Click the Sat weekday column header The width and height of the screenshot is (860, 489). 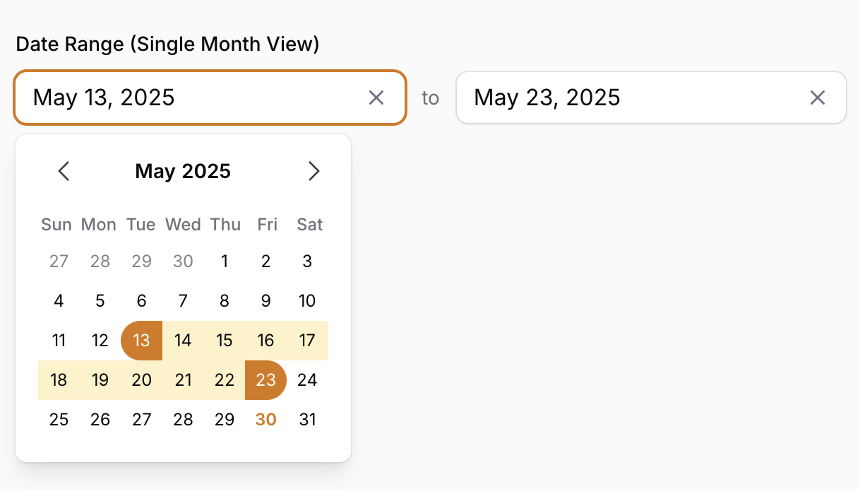coord(309,224)
